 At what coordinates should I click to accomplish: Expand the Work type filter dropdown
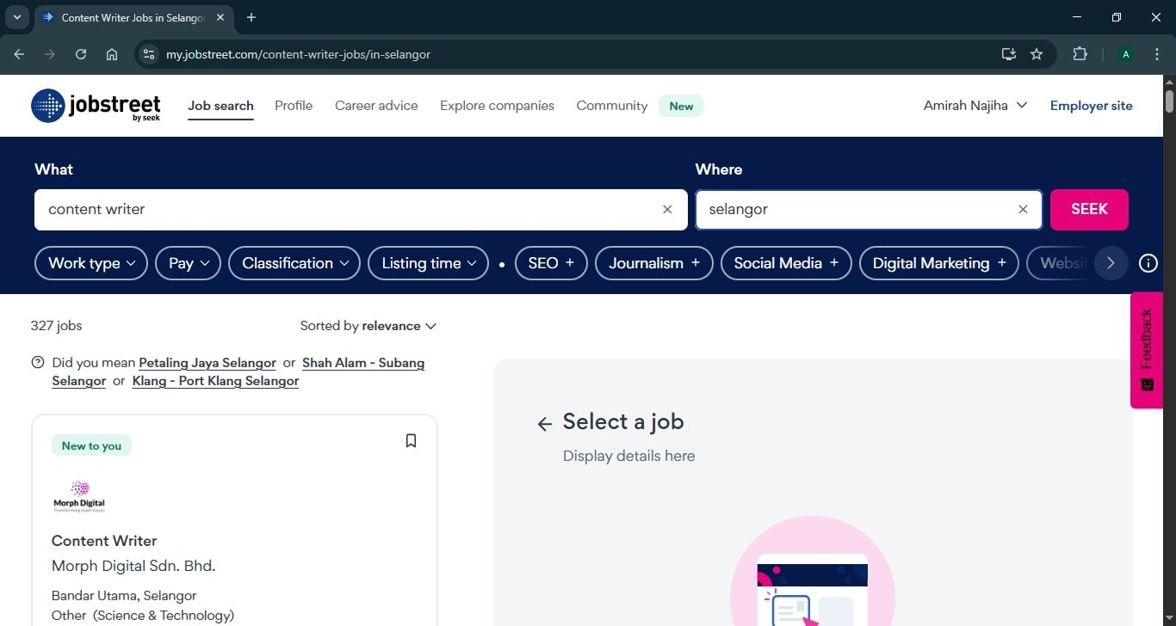pyautogui.click(x=90, y=263)
